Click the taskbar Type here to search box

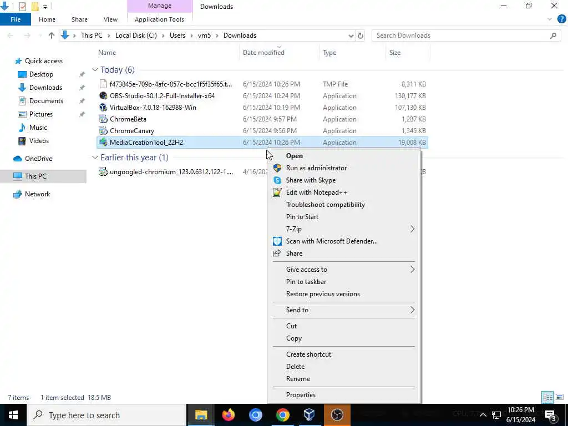click(x=106, y=415)
